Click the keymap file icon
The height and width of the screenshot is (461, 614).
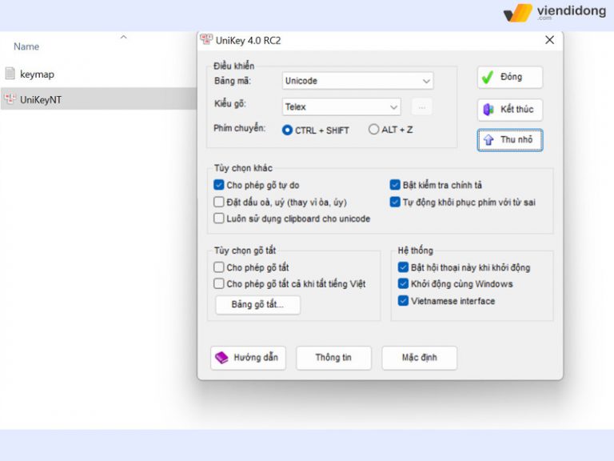[x=10, y=74]
